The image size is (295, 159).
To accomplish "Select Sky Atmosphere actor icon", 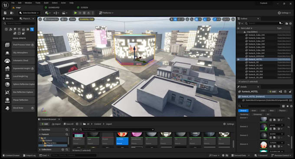I will point(7,53).
